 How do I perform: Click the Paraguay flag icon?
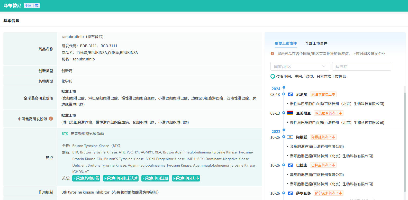tap(290, 165)
